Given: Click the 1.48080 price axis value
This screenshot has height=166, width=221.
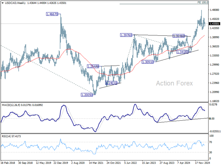Looking at the screenshot, I should 214,10.
